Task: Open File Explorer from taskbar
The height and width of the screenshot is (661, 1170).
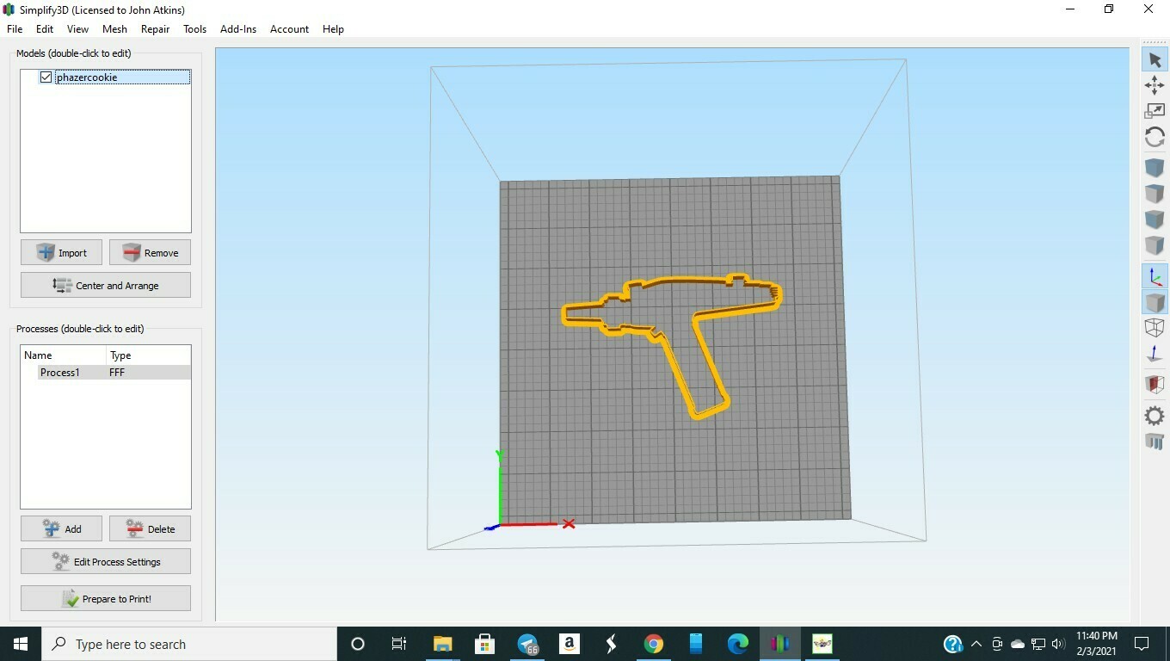Action: pos(442,644)
